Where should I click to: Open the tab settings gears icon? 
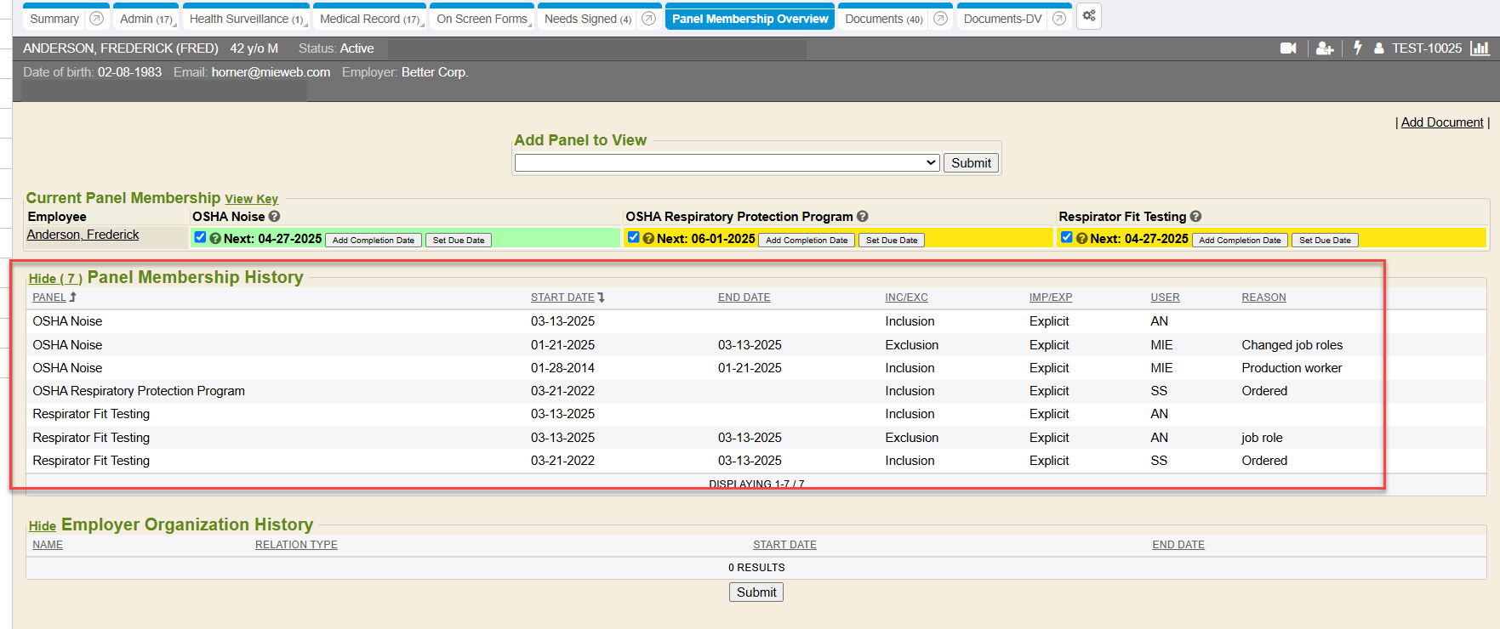tap(1089, 16)
